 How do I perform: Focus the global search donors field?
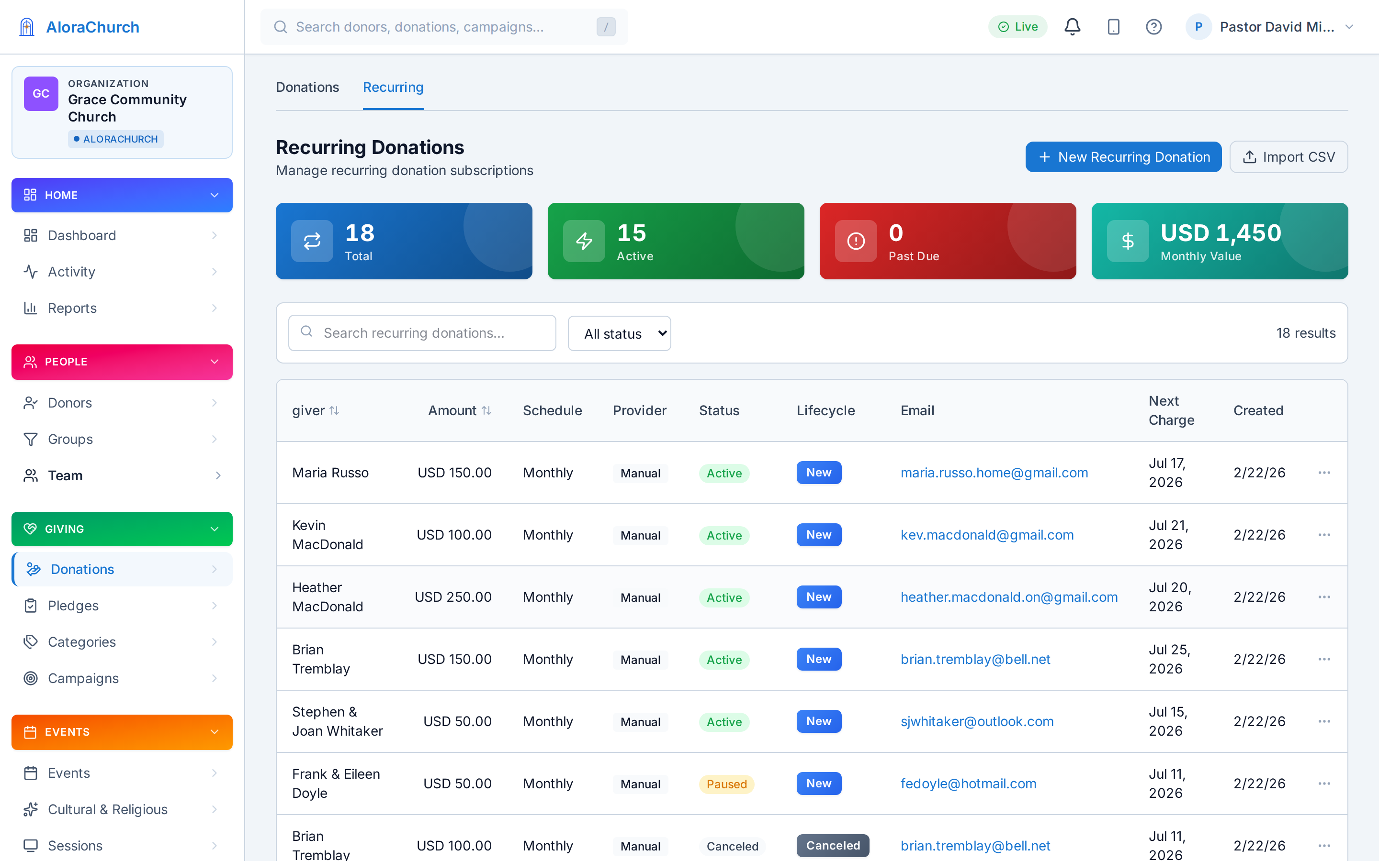(444, 27)
